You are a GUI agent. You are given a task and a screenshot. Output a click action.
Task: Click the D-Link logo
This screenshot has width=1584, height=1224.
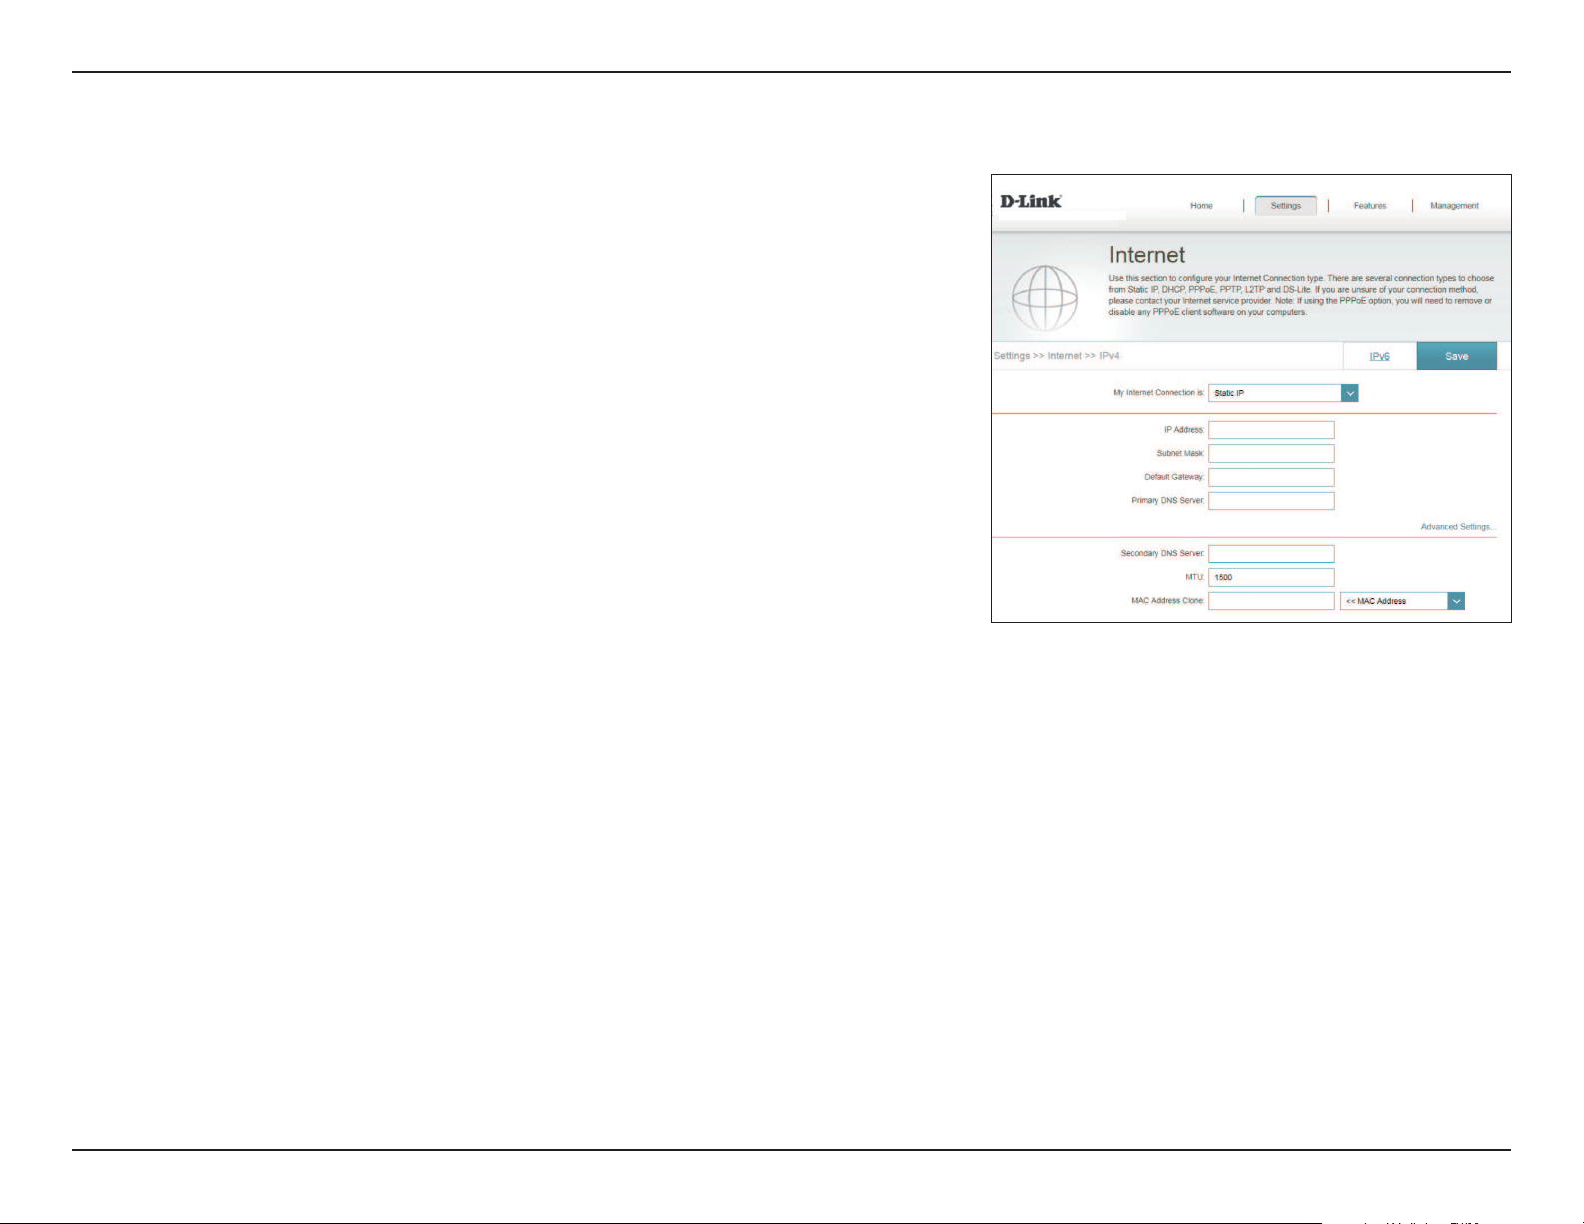(1031, 201)
